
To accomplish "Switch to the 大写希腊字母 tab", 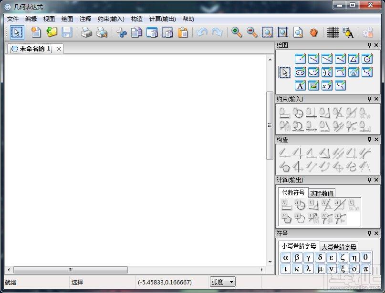I will click(x=339, y=247).
